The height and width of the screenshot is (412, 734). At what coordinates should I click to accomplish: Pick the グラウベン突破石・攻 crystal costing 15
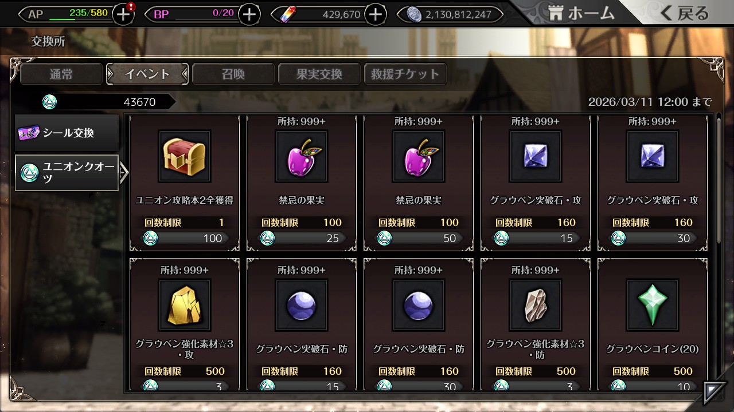point(536,156)
